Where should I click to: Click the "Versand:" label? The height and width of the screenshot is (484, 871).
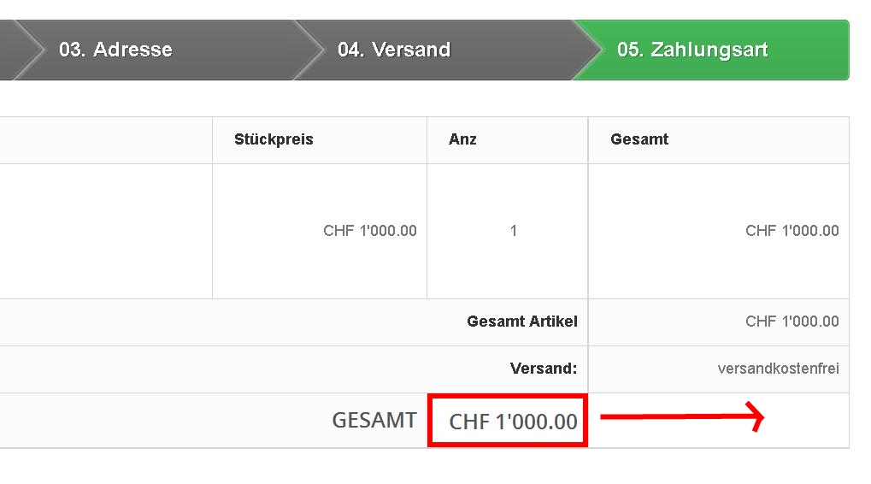pyautogui.click(x=544, y=369)
